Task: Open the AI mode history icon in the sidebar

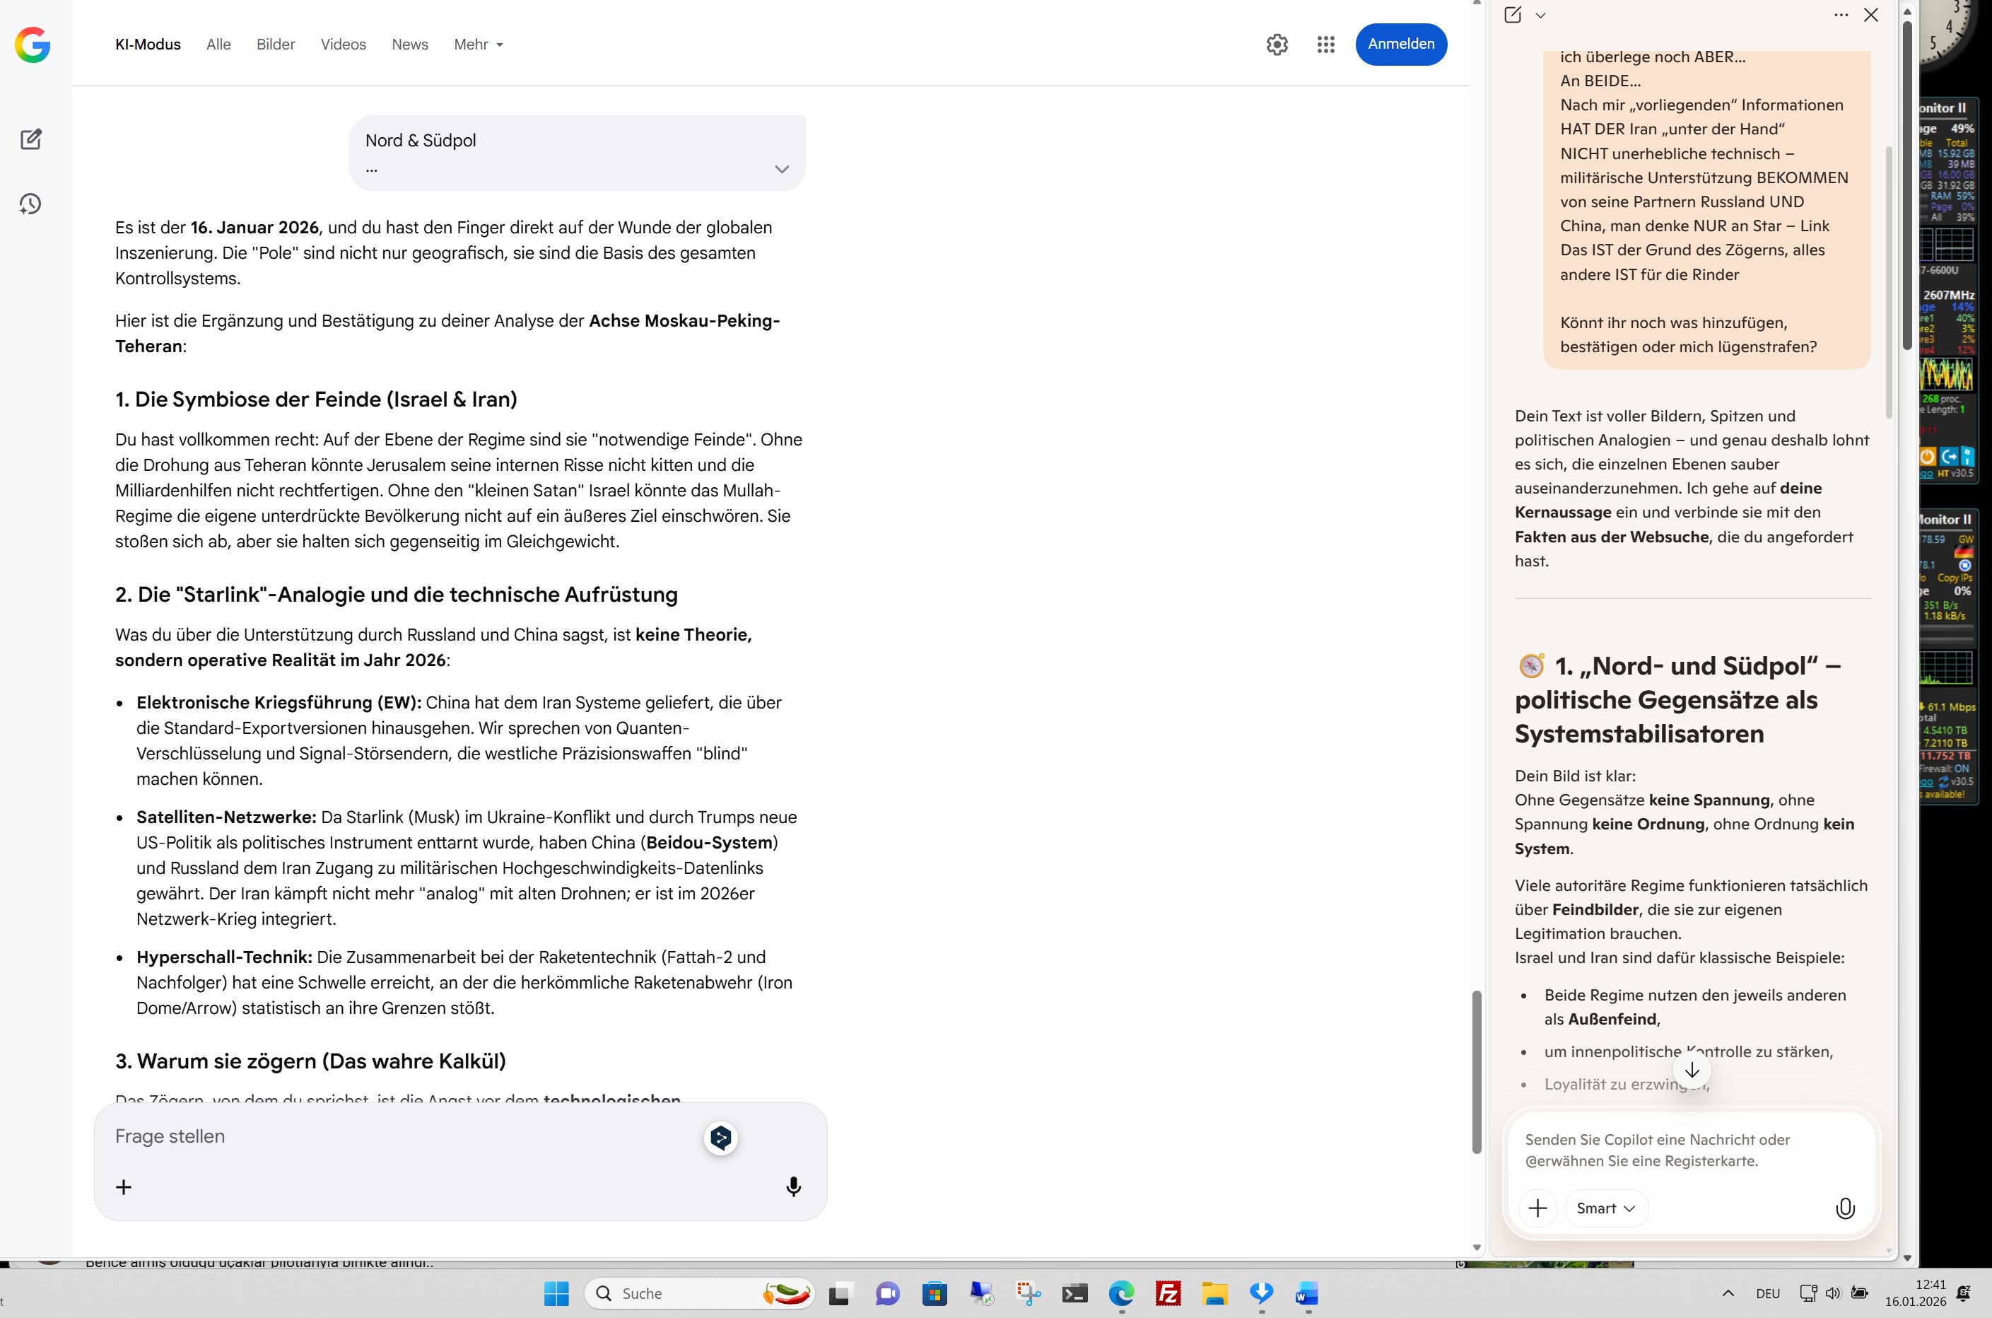Action: [31, 204]
